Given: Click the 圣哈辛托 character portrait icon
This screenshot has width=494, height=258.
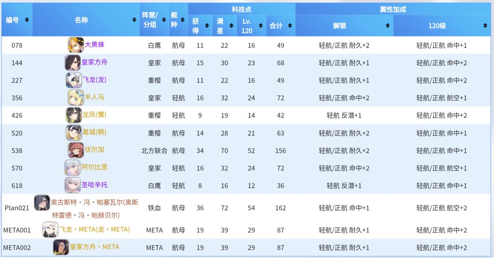Looking at the screenshot, I should (x=72, y=185).
